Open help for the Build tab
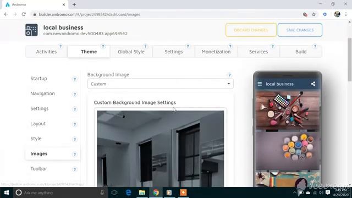 (315, 46)
